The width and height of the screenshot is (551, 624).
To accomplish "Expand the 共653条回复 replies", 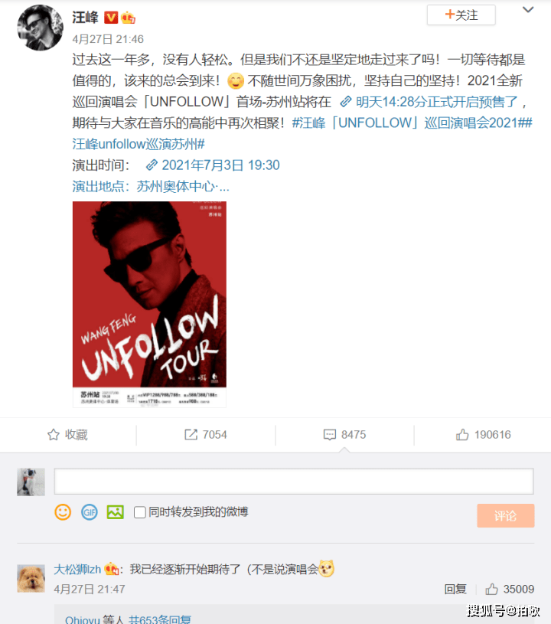I will coord(160,619).
